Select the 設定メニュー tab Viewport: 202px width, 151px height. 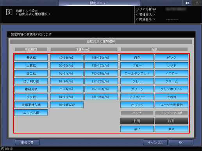(x=99, y=3)
